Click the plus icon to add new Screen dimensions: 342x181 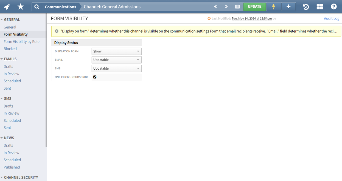pos(288,7)
